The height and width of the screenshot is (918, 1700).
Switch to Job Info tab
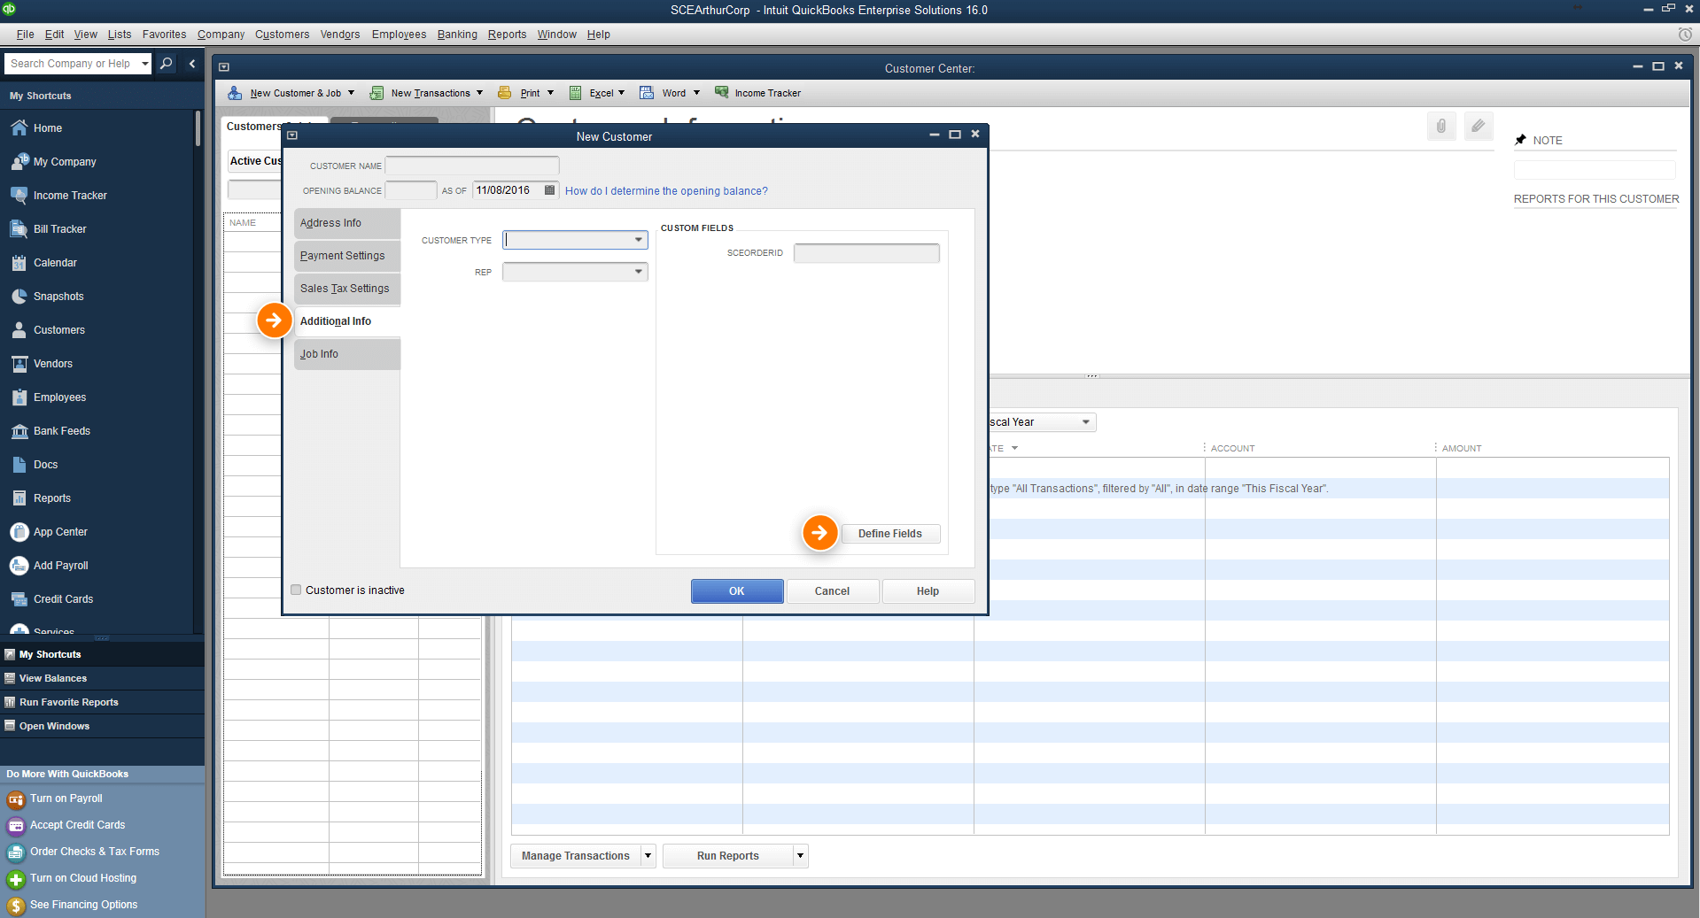tap(347, 354)
